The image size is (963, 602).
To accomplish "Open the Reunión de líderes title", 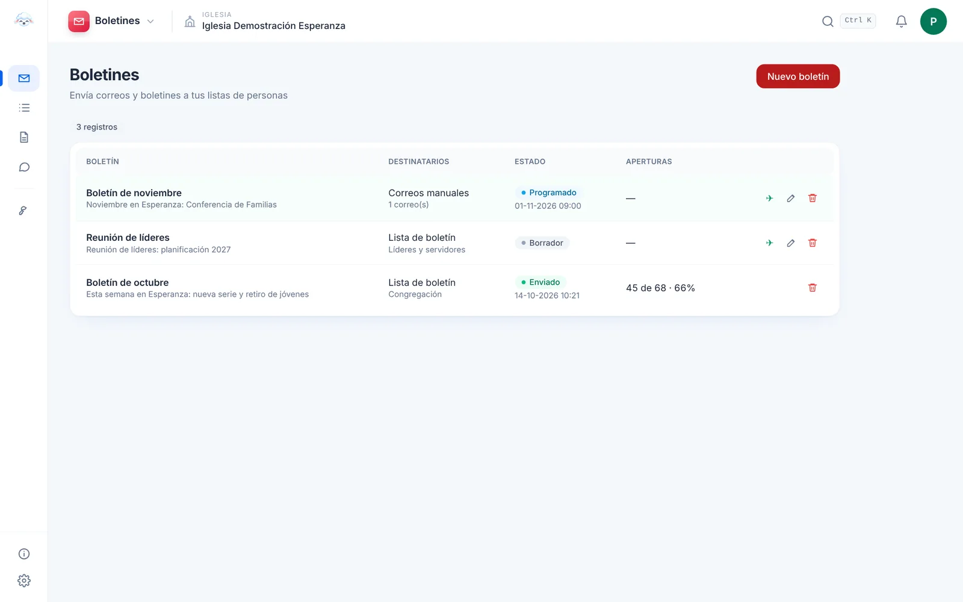I will [128, 238].
